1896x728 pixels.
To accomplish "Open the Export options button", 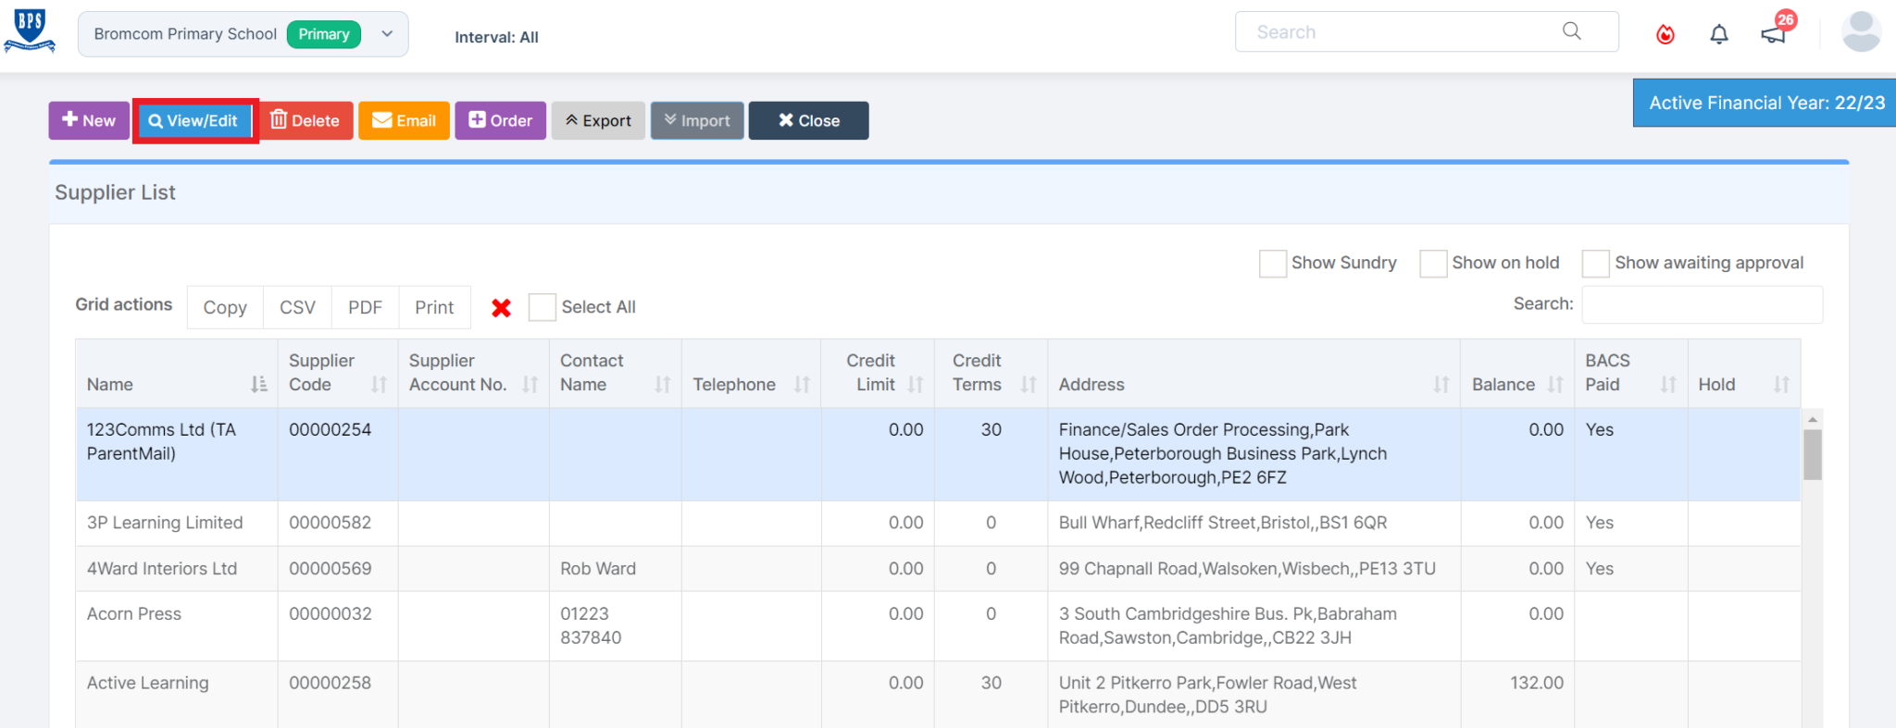I will point(598,121).
